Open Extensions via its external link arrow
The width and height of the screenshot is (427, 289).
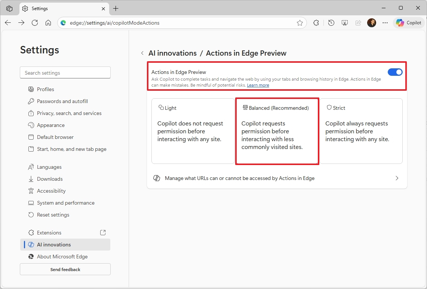tap(102, 232)
